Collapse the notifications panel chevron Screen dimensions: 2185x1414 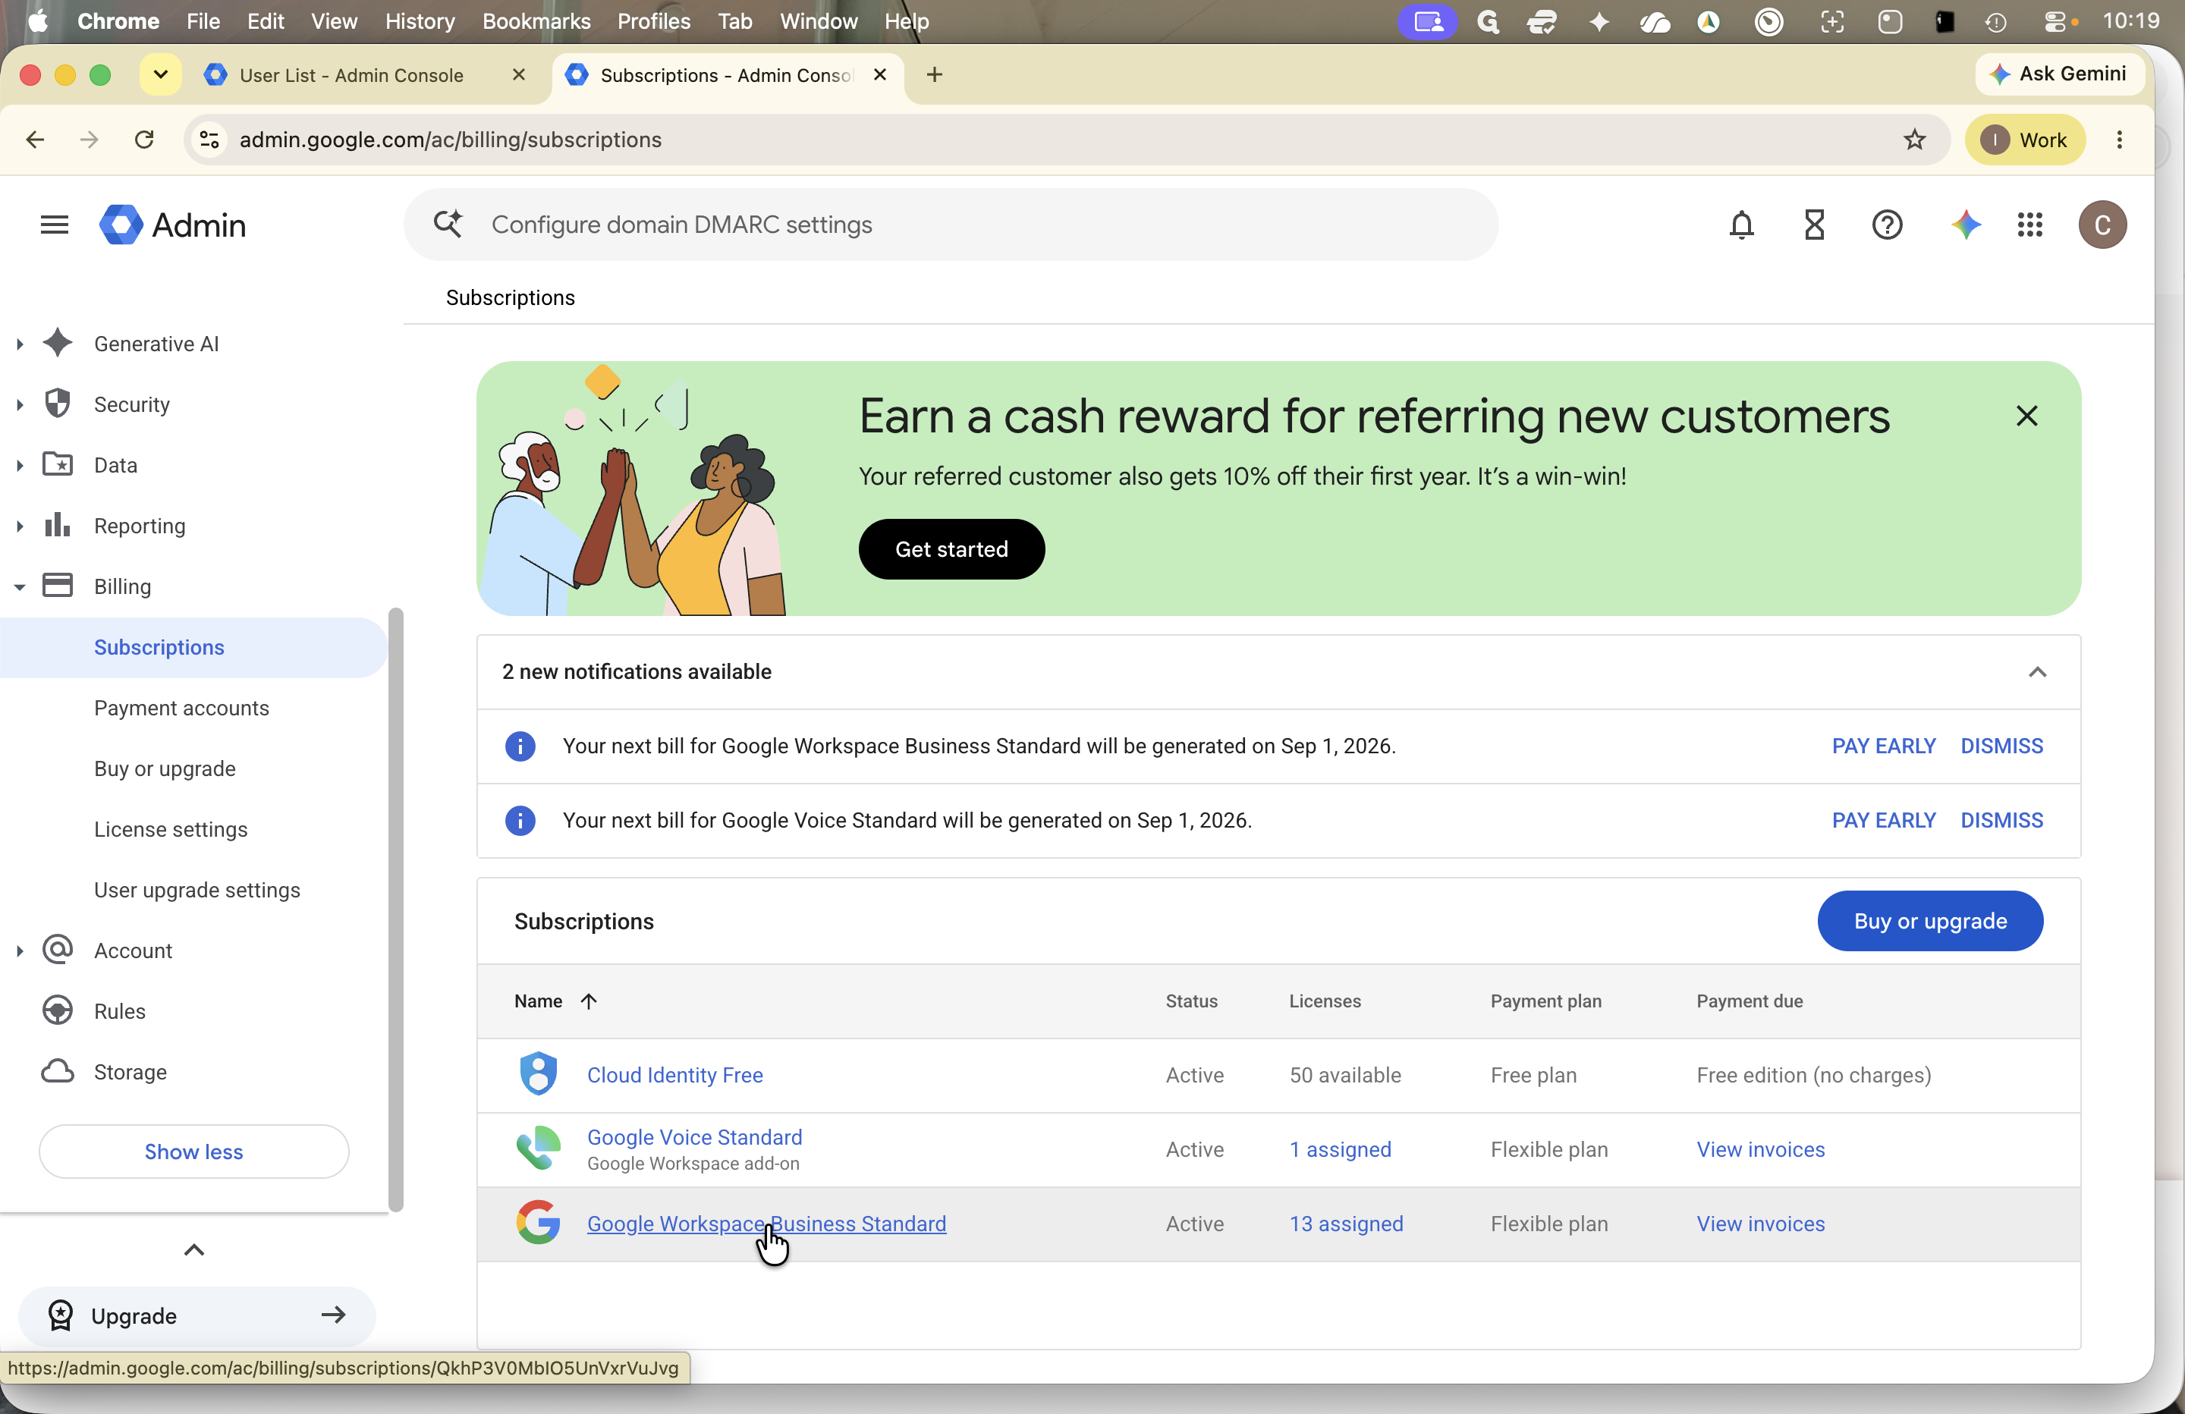2037,672
